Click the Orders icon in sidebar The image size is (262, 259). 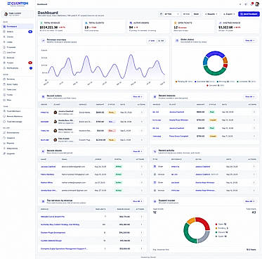tap(4, 32)
